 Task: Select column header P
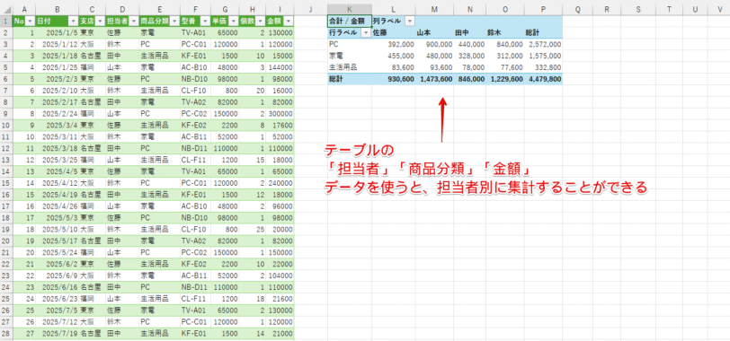click(x=543, y=10)
